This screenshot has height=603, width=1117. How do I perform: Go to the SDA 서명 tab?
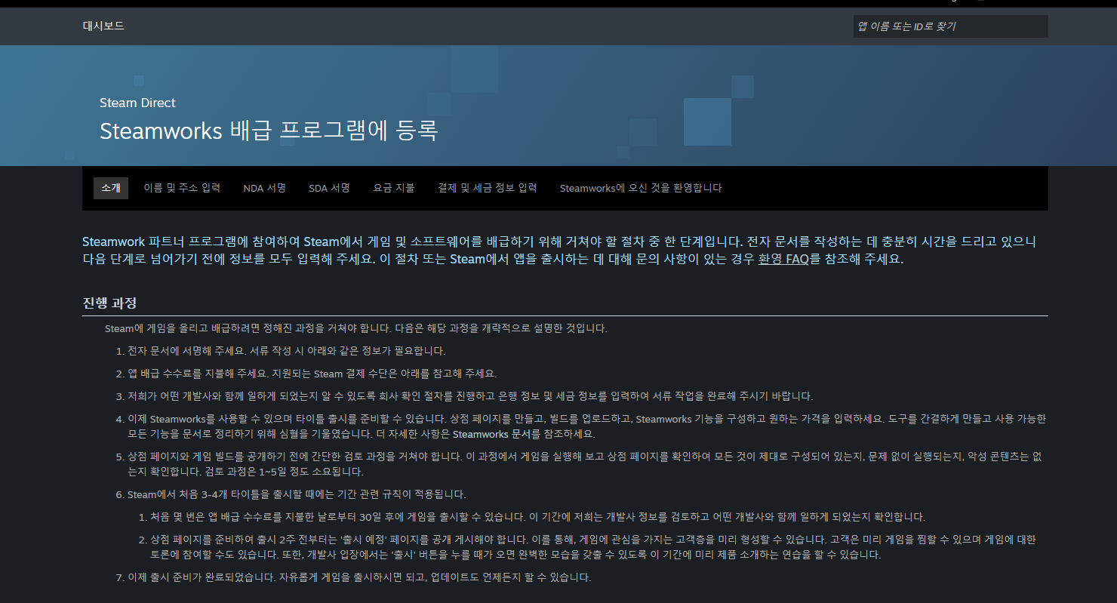[329, 188]
